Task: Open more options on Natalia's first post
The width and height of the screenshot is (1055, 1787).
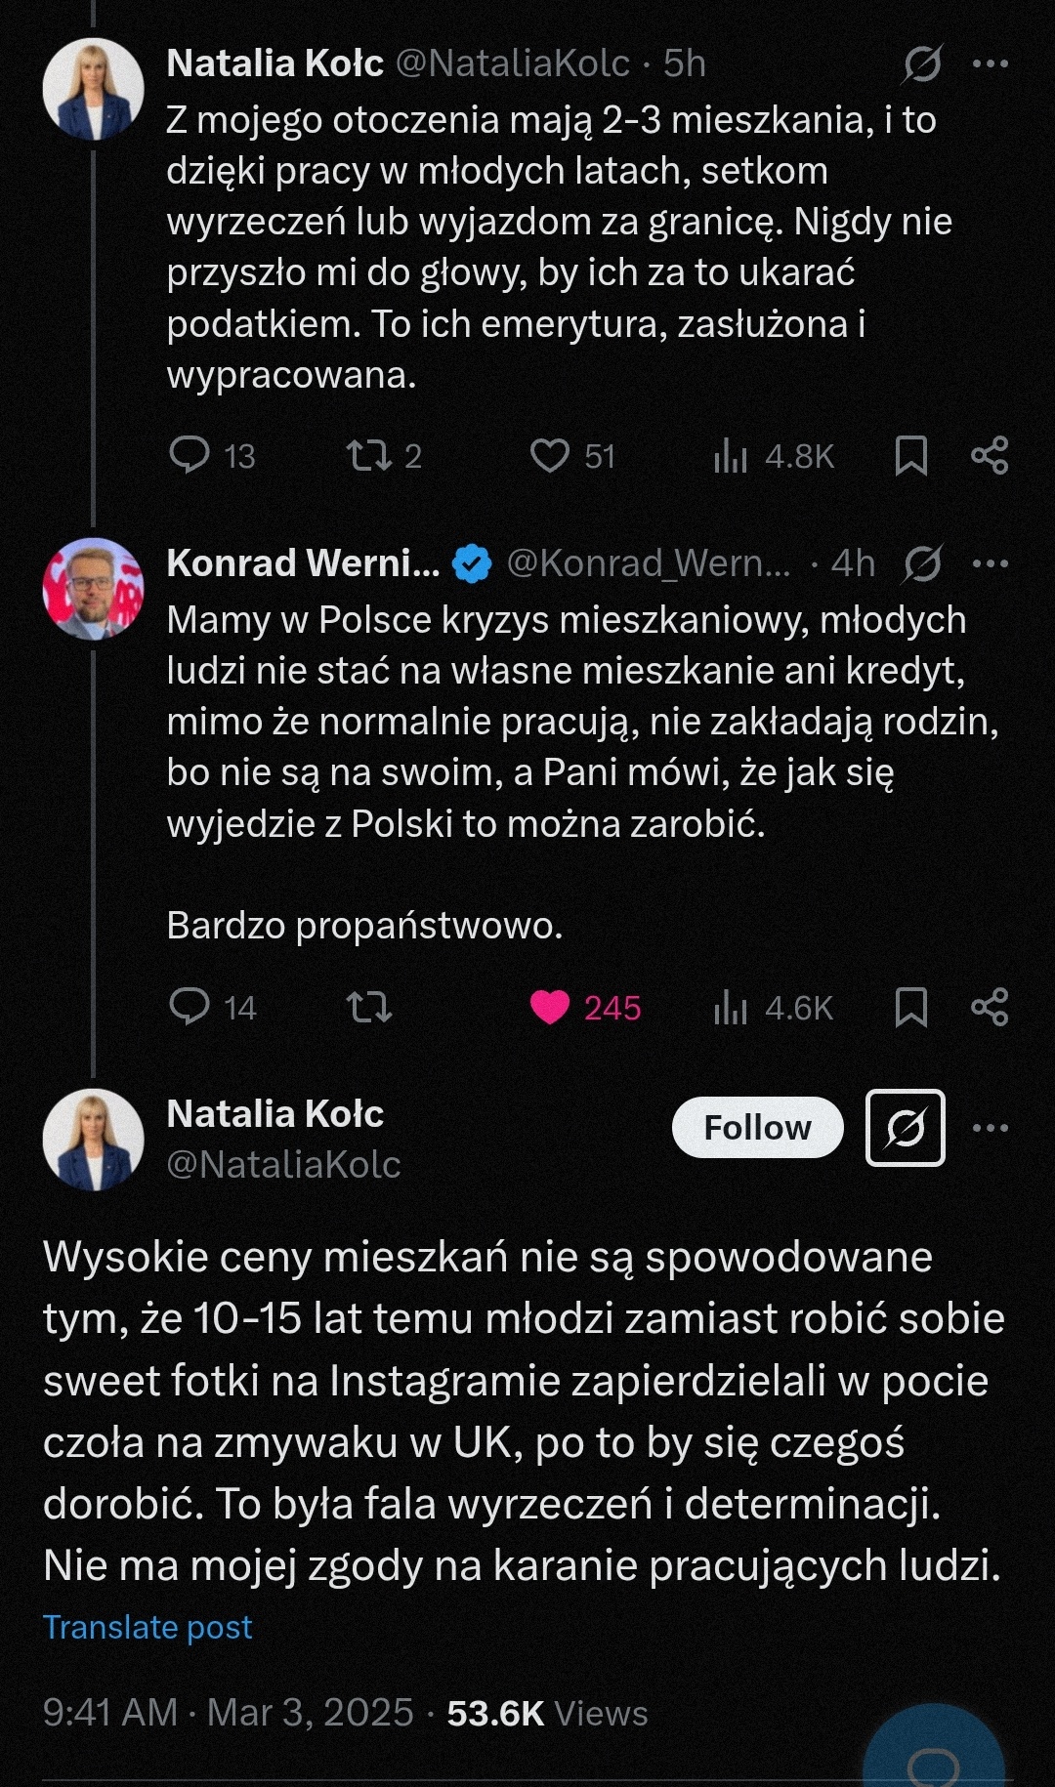Action: [991, 64]
